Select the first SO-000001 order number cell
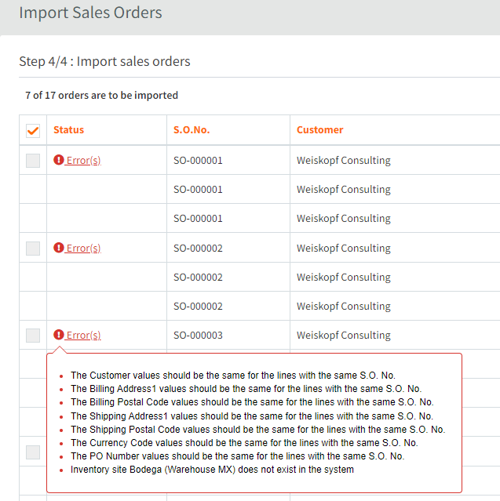Screen dimensions: 500x501 [x=198, y=160]
